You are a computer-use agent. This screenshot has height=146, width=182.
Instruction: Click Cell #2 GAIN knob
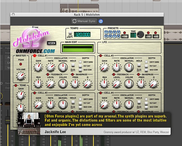click(x=38, y=104)
